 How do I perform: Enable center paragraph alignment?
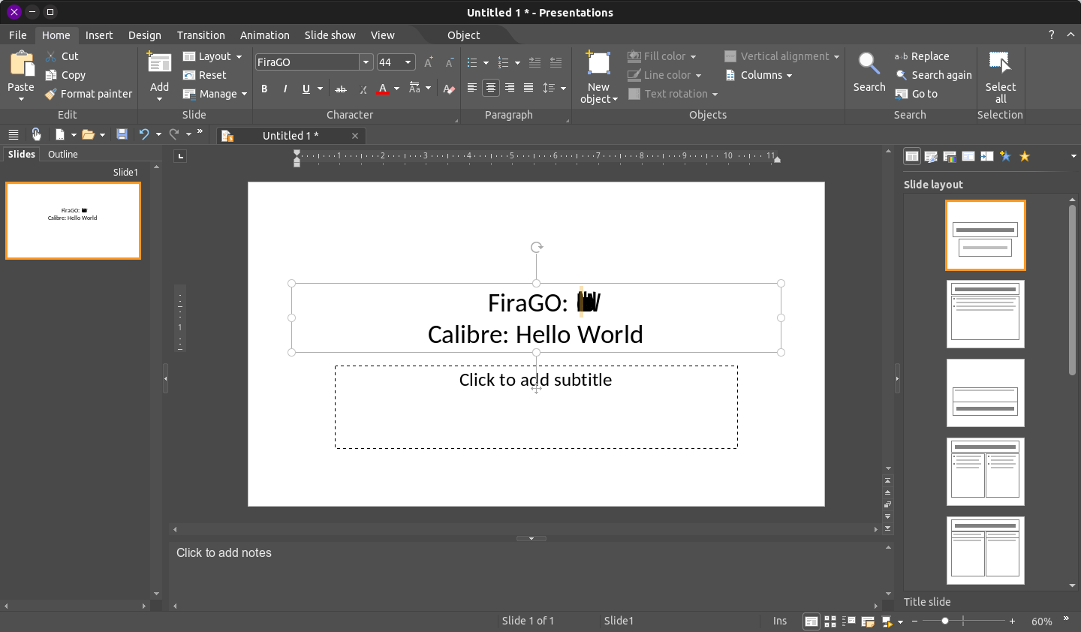(490, 88)
